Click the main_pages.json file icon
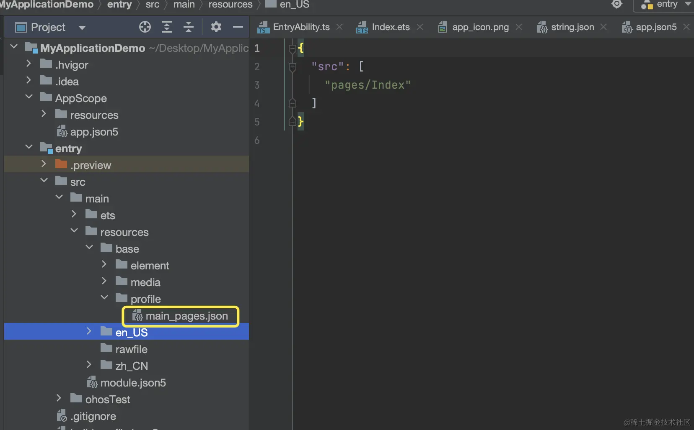 (x=137, y=316)
